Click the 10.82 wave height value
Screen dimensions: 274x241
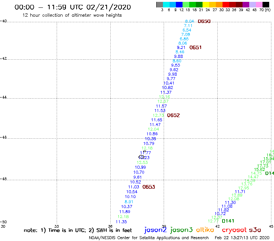tap(167, 88)
